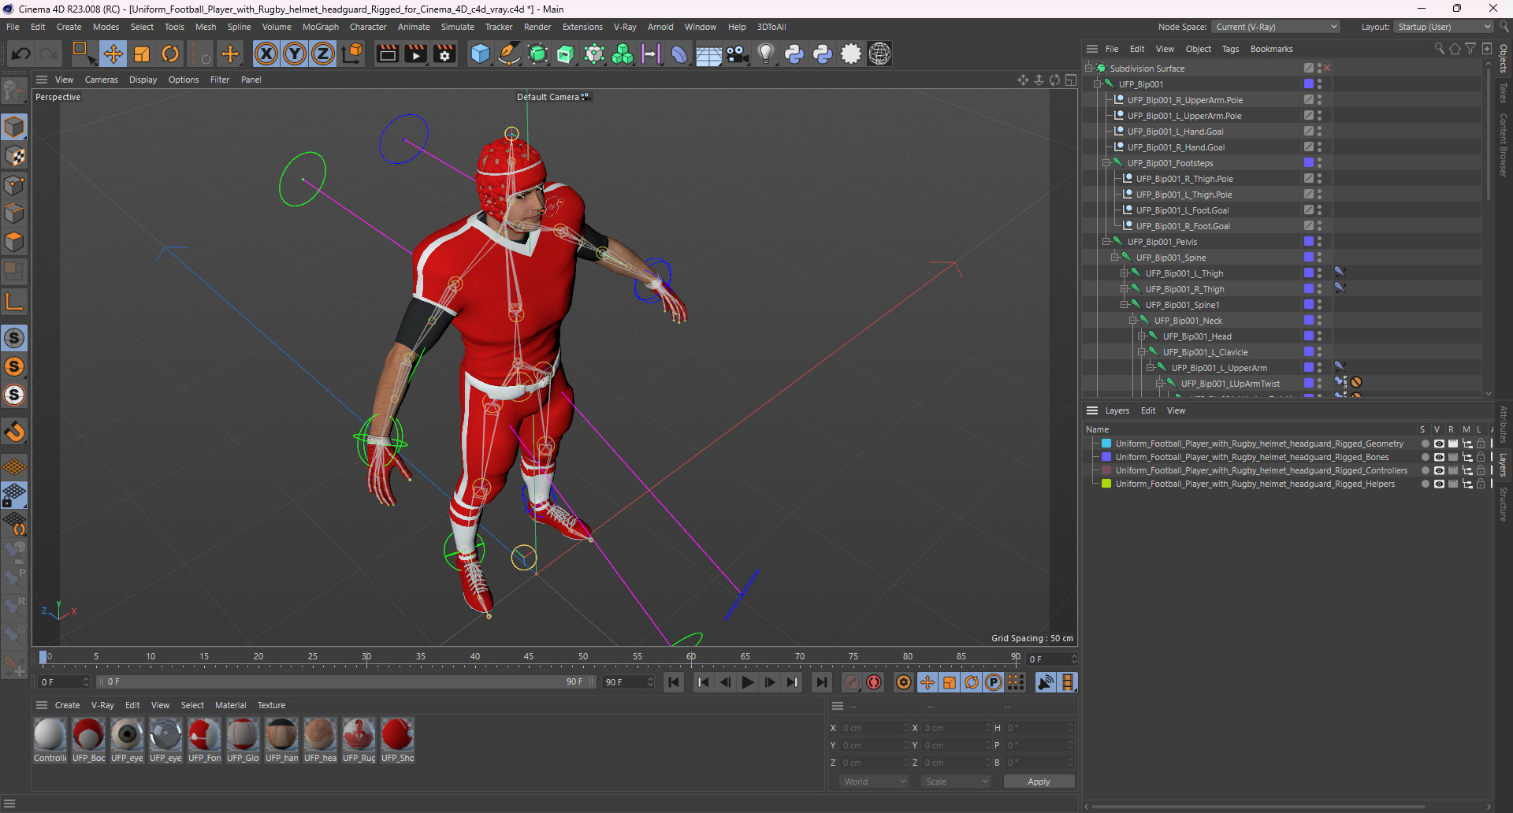The height and width of the screenshot is (813, 1513).
Task: Go to start of animation
Action: tap(674, 682)
